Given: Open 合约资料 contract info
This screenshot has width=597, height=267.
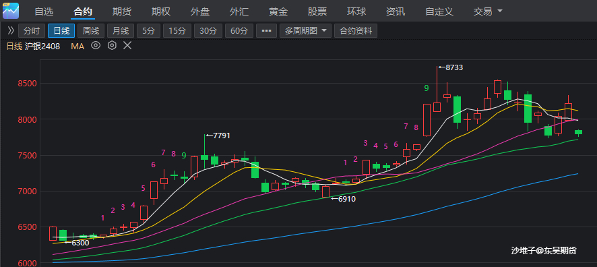Looking at the screenshot, I should [x=356, y=31].
